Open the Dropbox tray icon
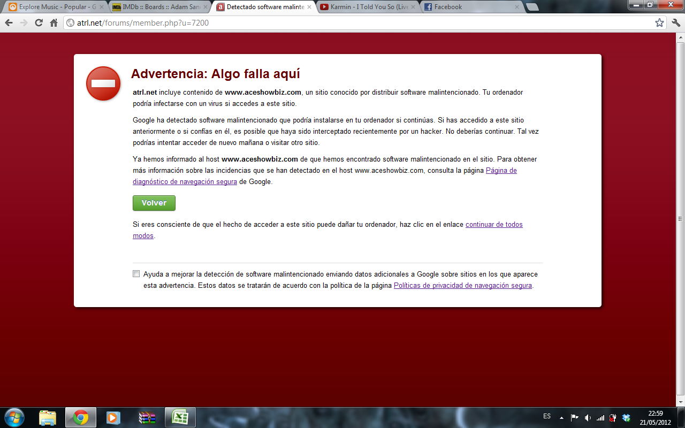The height and width of the screenshot is (428, 685). (x=626, y=417)
